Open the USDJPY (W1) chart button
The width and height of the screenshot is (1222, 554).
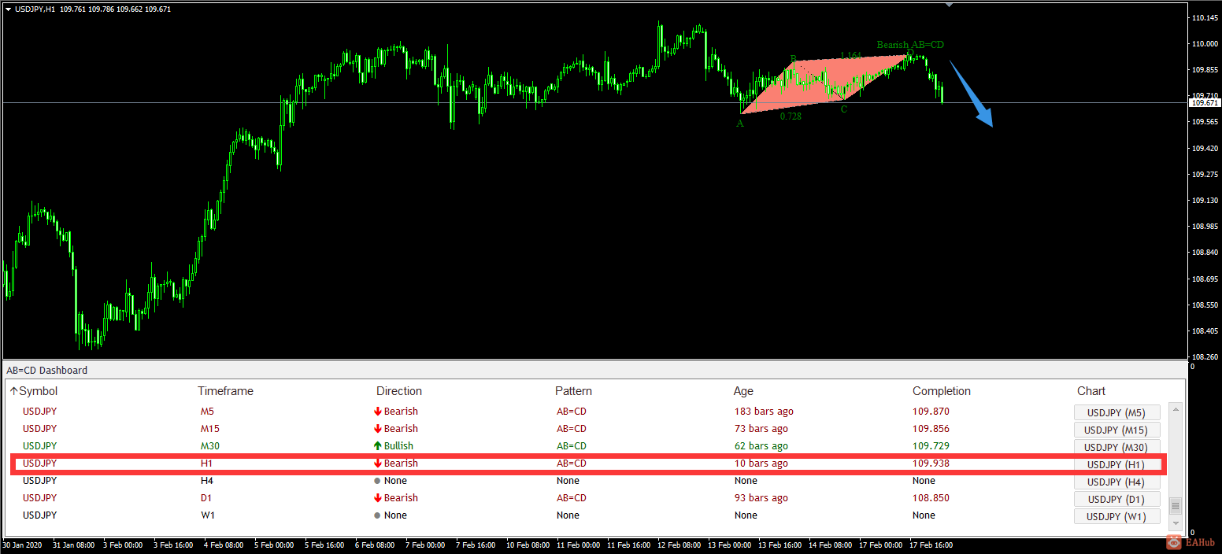(1117, 516)
